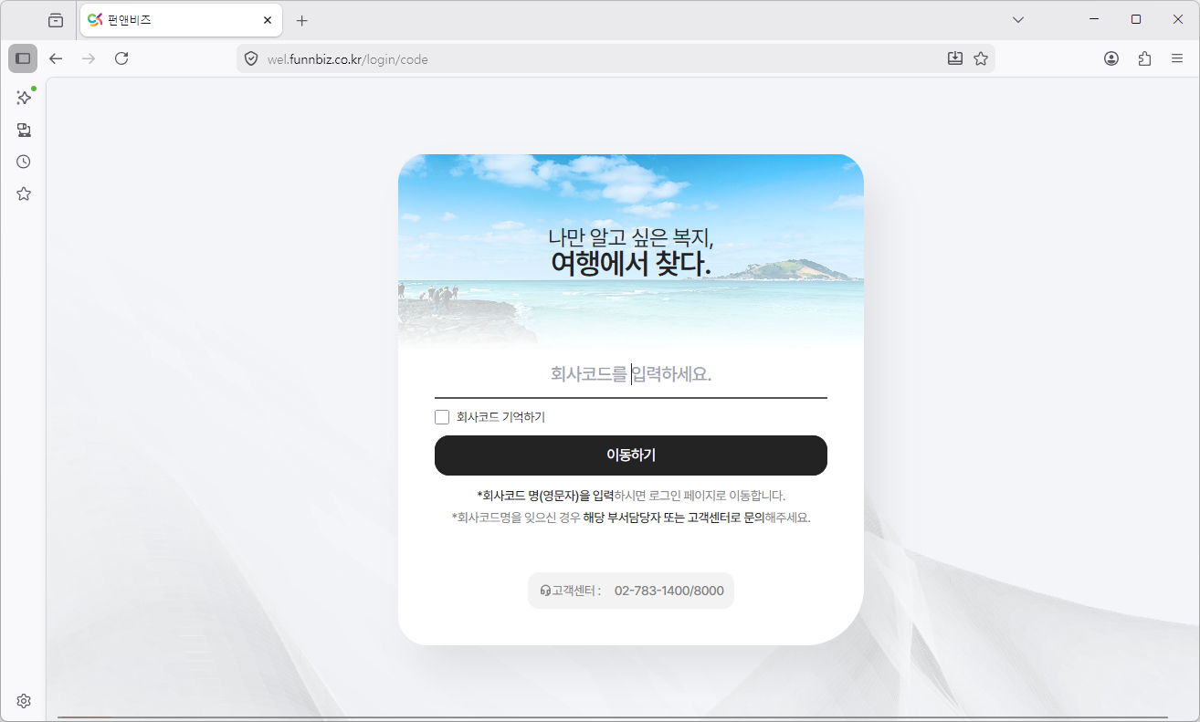Open the extensions puzzle icon
The width and height of the screenshot is (1200, 722).
[1144, 58]
